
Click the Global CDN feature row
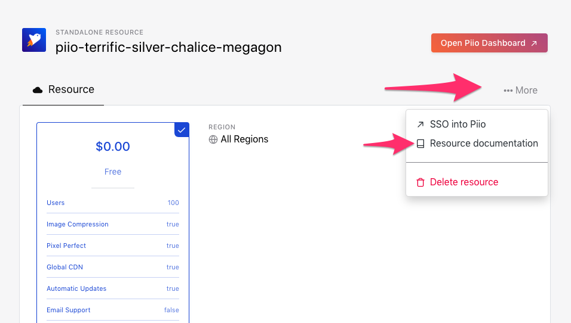pos(113,267)
